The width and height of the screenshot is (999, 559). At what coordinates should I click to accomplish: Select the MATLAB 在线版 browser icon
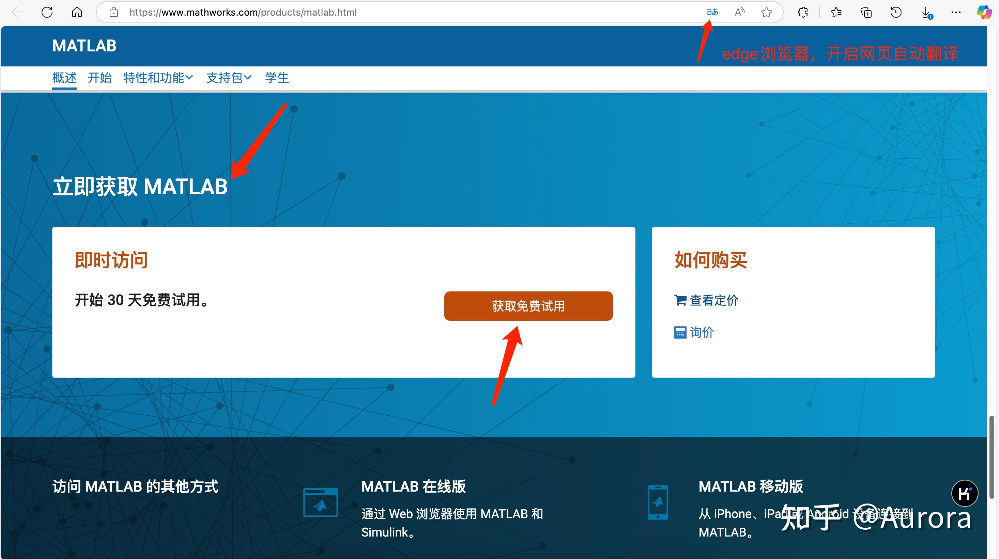(320, 502)
